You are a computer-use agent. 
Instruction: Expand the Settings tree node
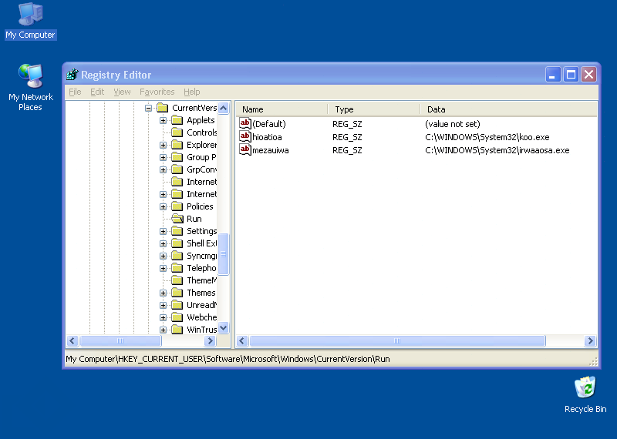tap(163, 232)
